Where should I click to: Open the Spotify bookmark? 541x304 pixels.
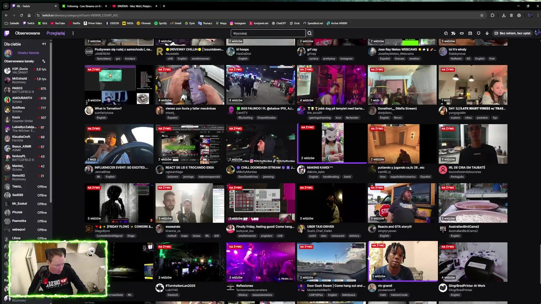161,23
